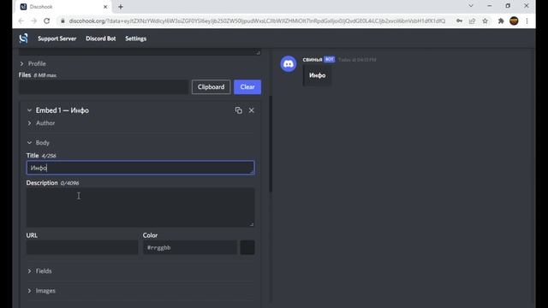Click the site lock icon in address bar
Screen dimensions: 548x308
[63, 21]
